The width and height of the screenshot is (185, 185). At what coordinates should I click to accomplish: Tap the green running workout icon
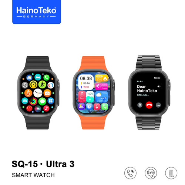42,84
